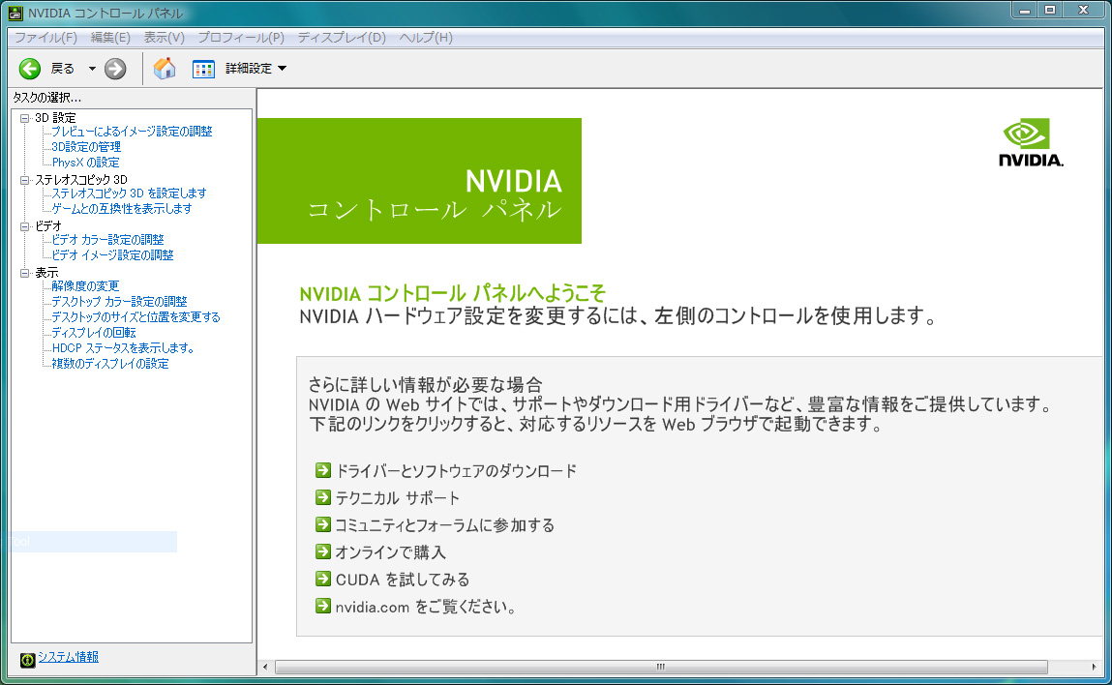
Task: Click the arrow icon beside CUDA を試してみる
Action: pyautogui.click(x=322, y=579)
